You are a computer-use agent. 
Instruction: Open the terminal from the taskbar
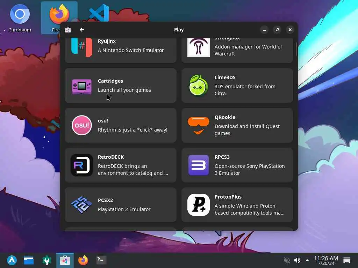101,260
